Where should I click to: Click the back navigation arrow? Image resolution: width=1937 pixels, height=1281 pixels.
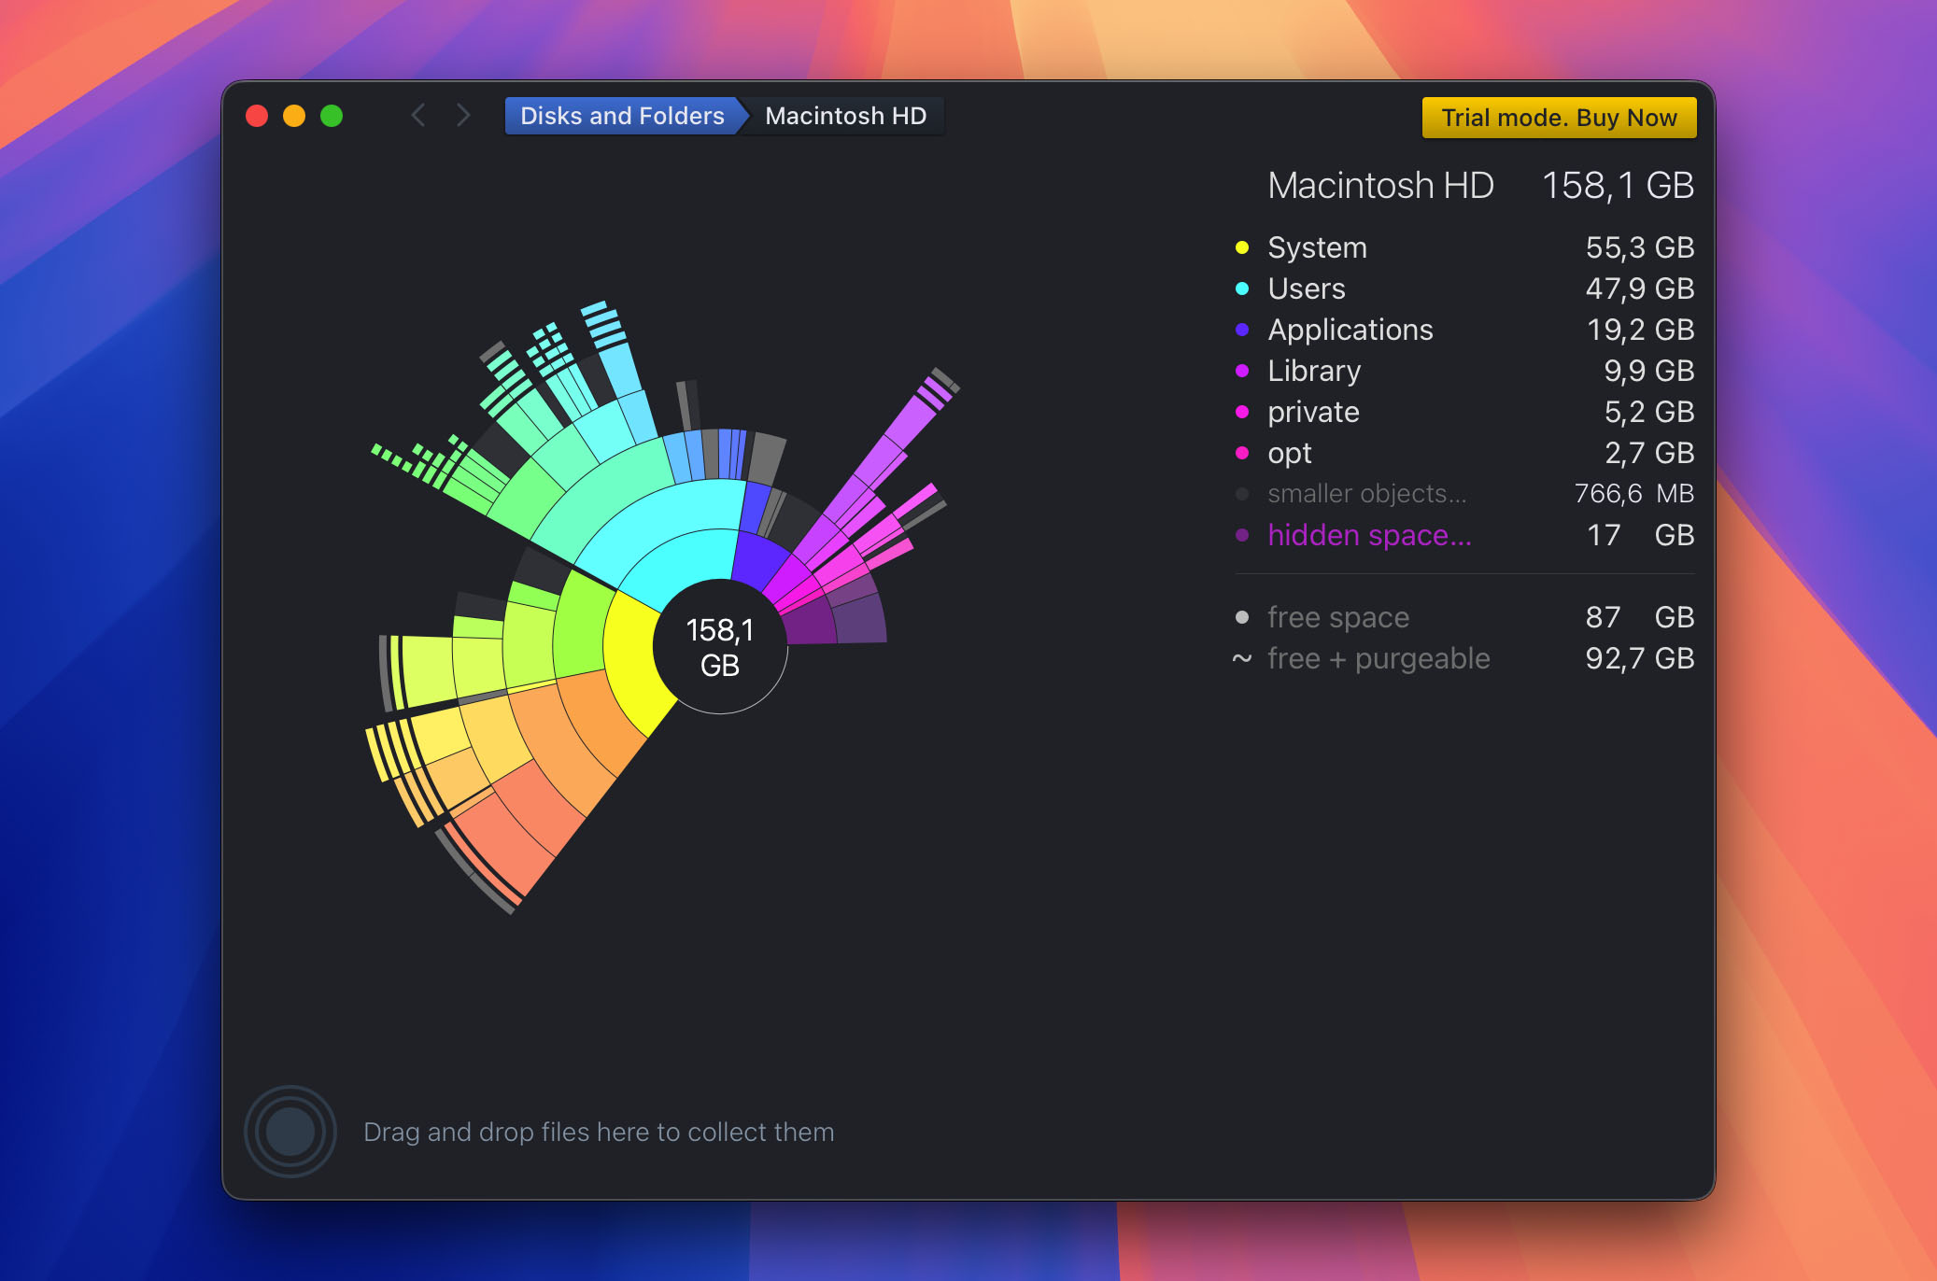pos(417,115)
